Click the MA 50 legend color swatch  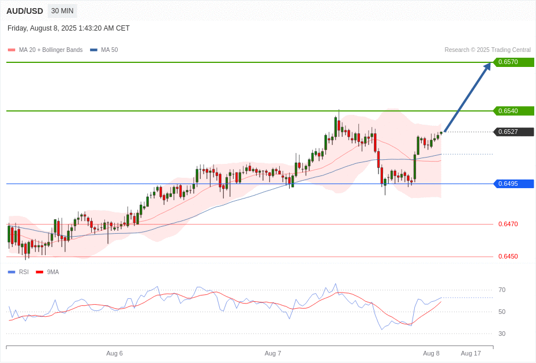click(x=93, y=50)
